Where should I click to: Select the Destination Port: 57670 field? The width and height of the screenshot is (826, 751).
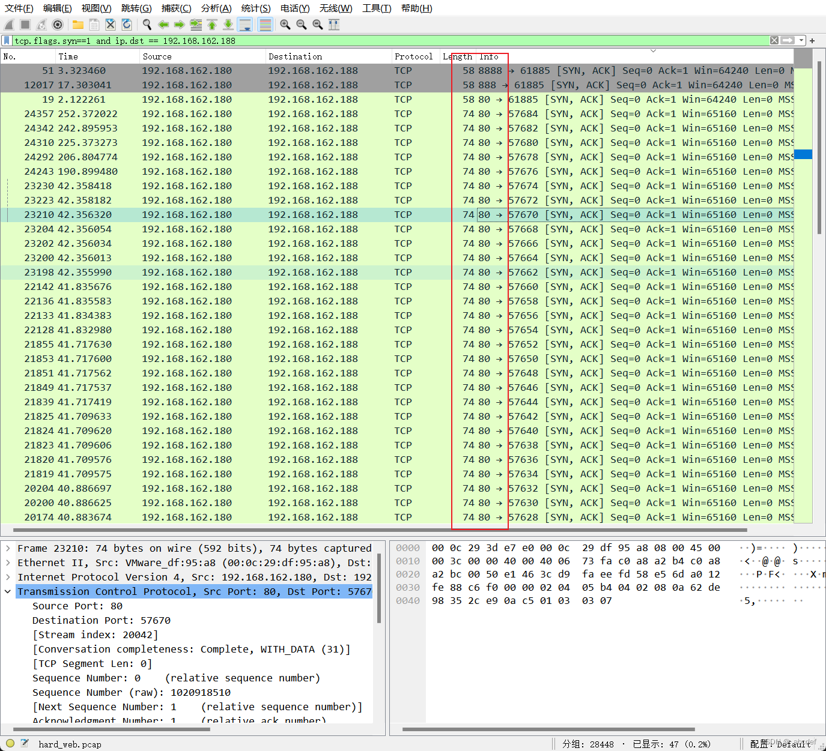[102, 620]
